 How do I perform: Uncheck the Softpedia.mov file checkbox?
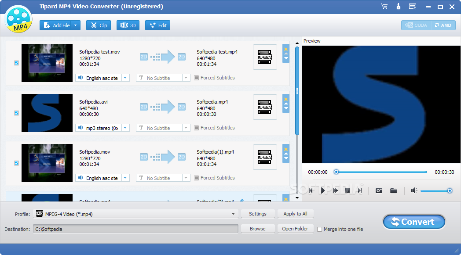point(16,163)
